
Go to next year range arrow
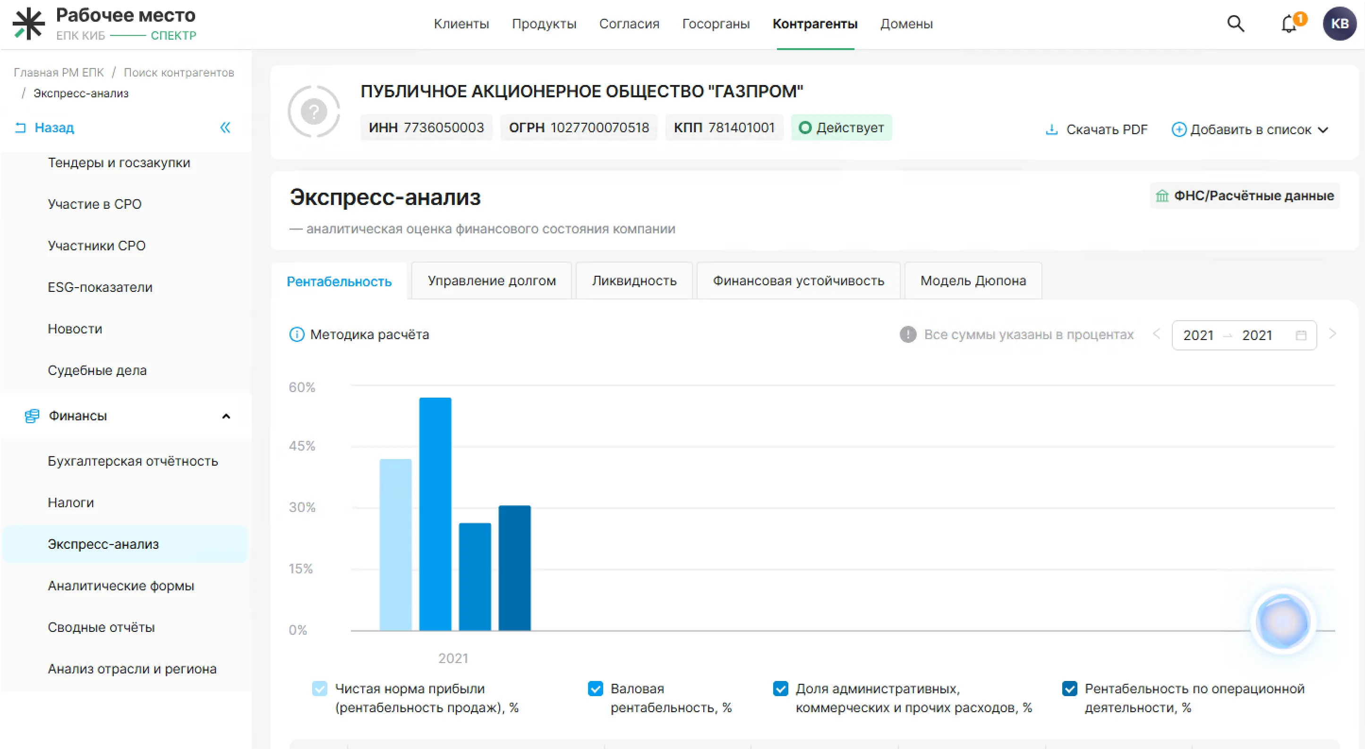tap(1333, 334)
